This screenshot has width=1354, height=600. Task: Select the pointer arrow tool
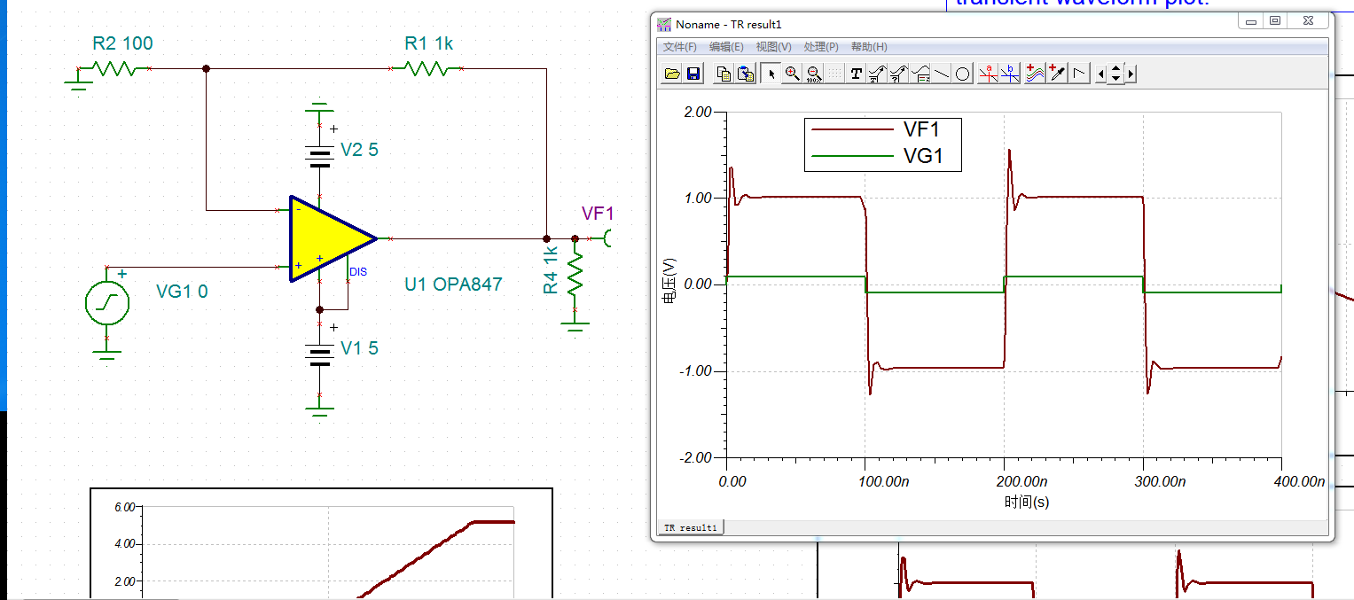coord(771,74)
